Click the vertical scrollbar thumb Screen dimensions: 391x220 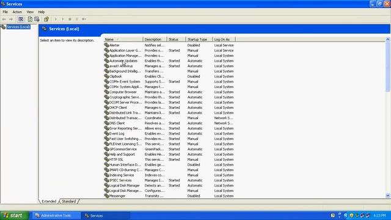click(x=388, y=67)
